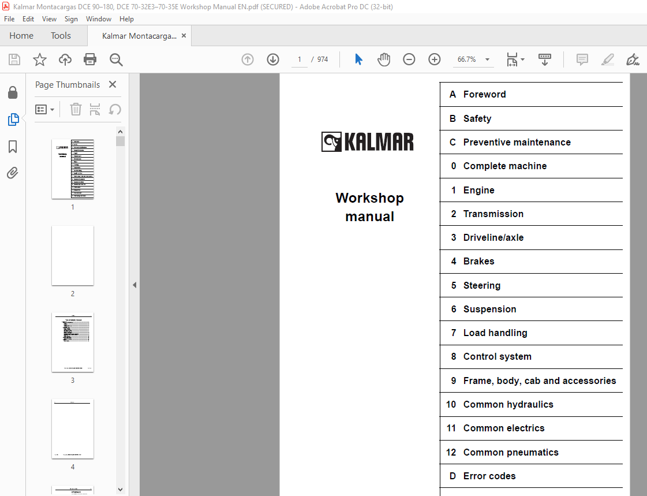Click the Preventive maintenance entry

(x=531, y=143)
